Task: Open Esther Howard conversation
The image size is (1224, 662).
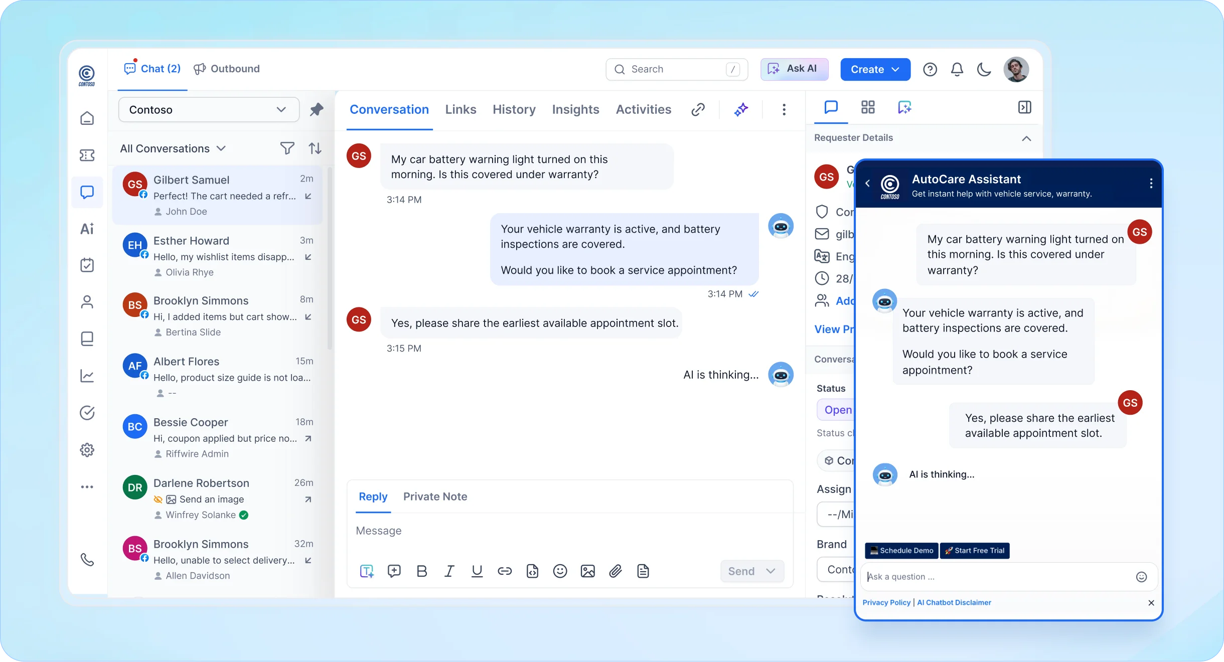Action: point(218,256)
